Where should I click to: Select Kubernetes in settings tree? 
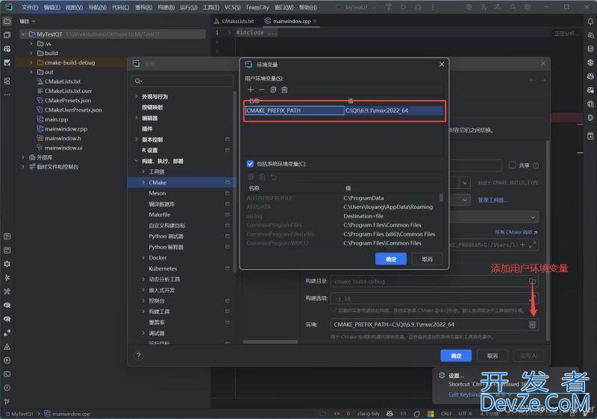tap(163, 268)
